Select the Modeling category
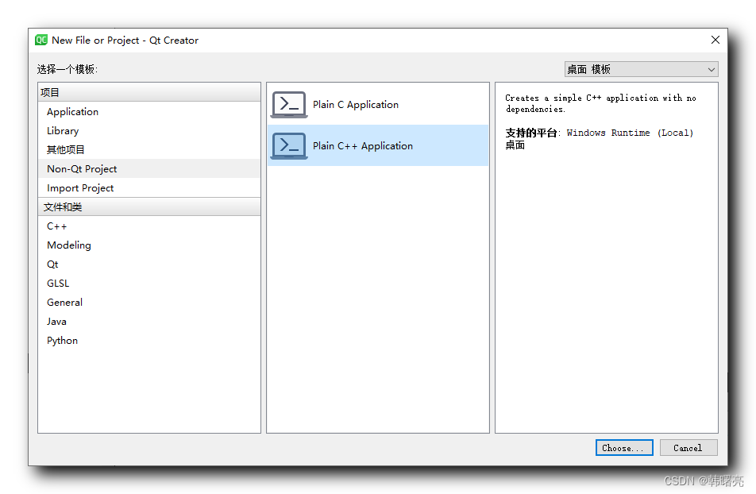 [68, 245]
